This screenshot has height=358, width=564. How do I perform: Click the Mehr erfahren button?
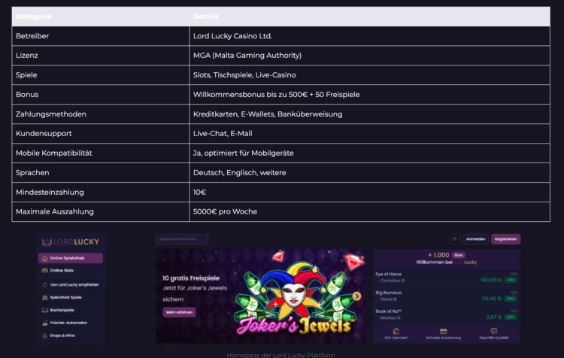[179, 312]
